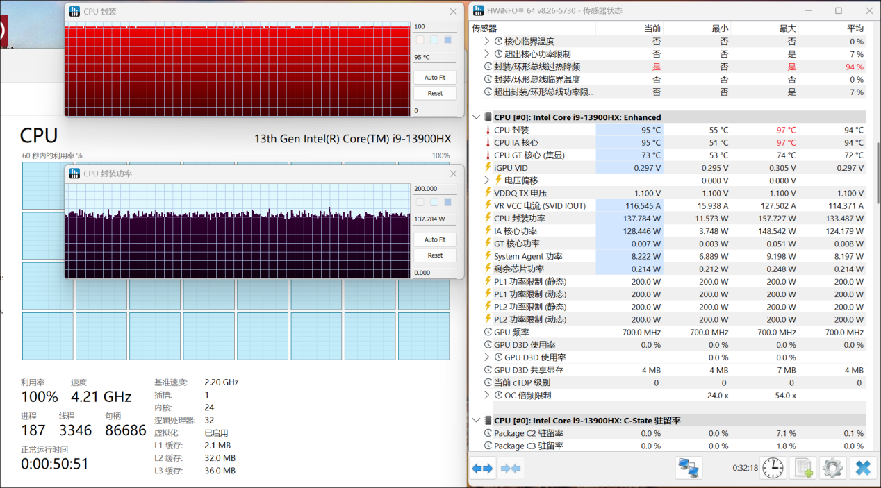Click the clock icon to reset timers
This screenshot has height=488, width=881.
[x=772, y=468]
